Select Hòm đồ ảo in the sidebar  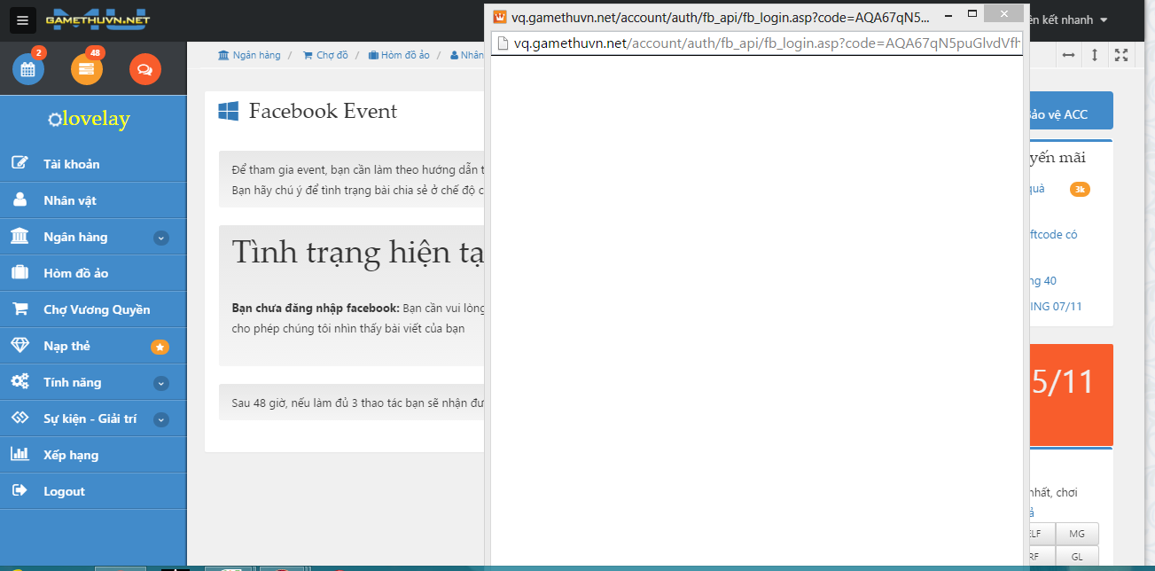coord(75,273)
